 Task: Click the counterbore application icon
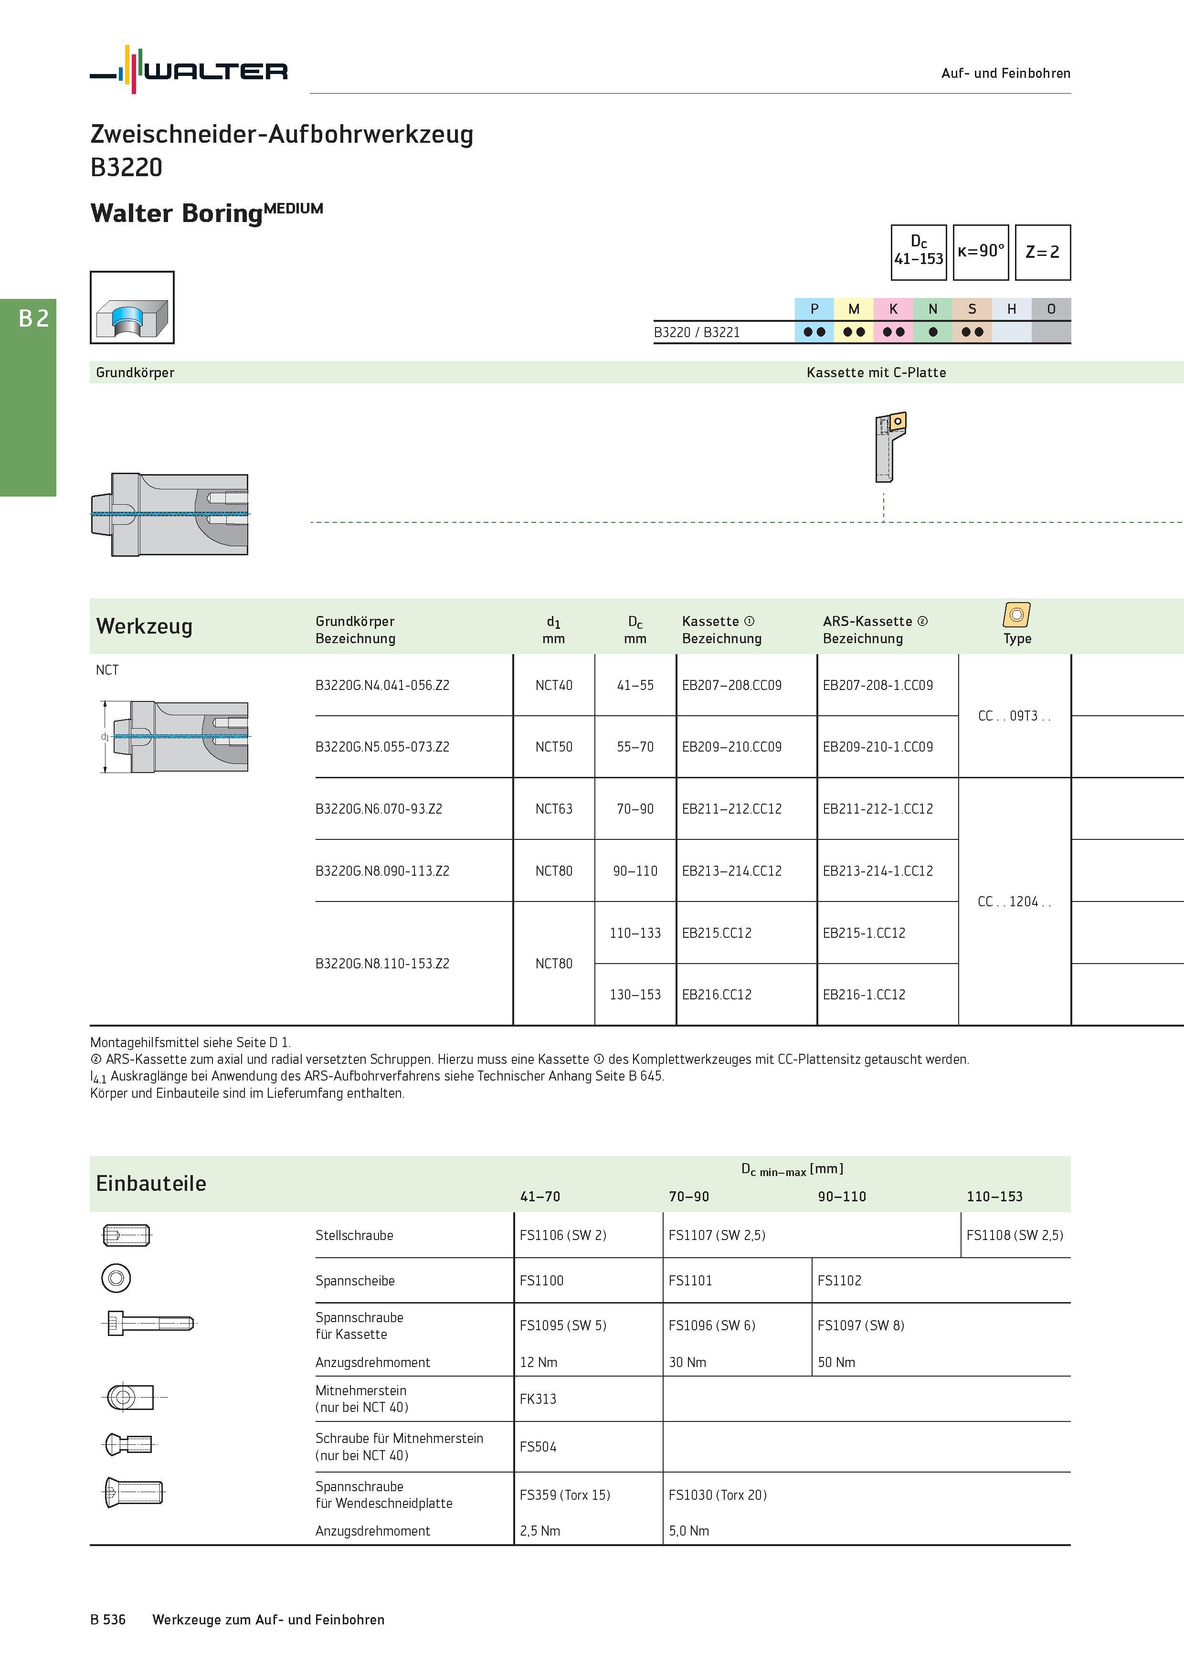coord(132,307)
